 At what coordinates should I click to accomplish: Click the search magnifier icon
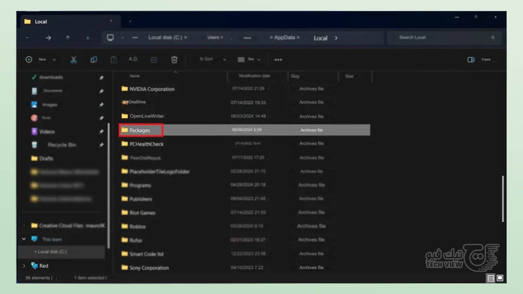point(493,38)
